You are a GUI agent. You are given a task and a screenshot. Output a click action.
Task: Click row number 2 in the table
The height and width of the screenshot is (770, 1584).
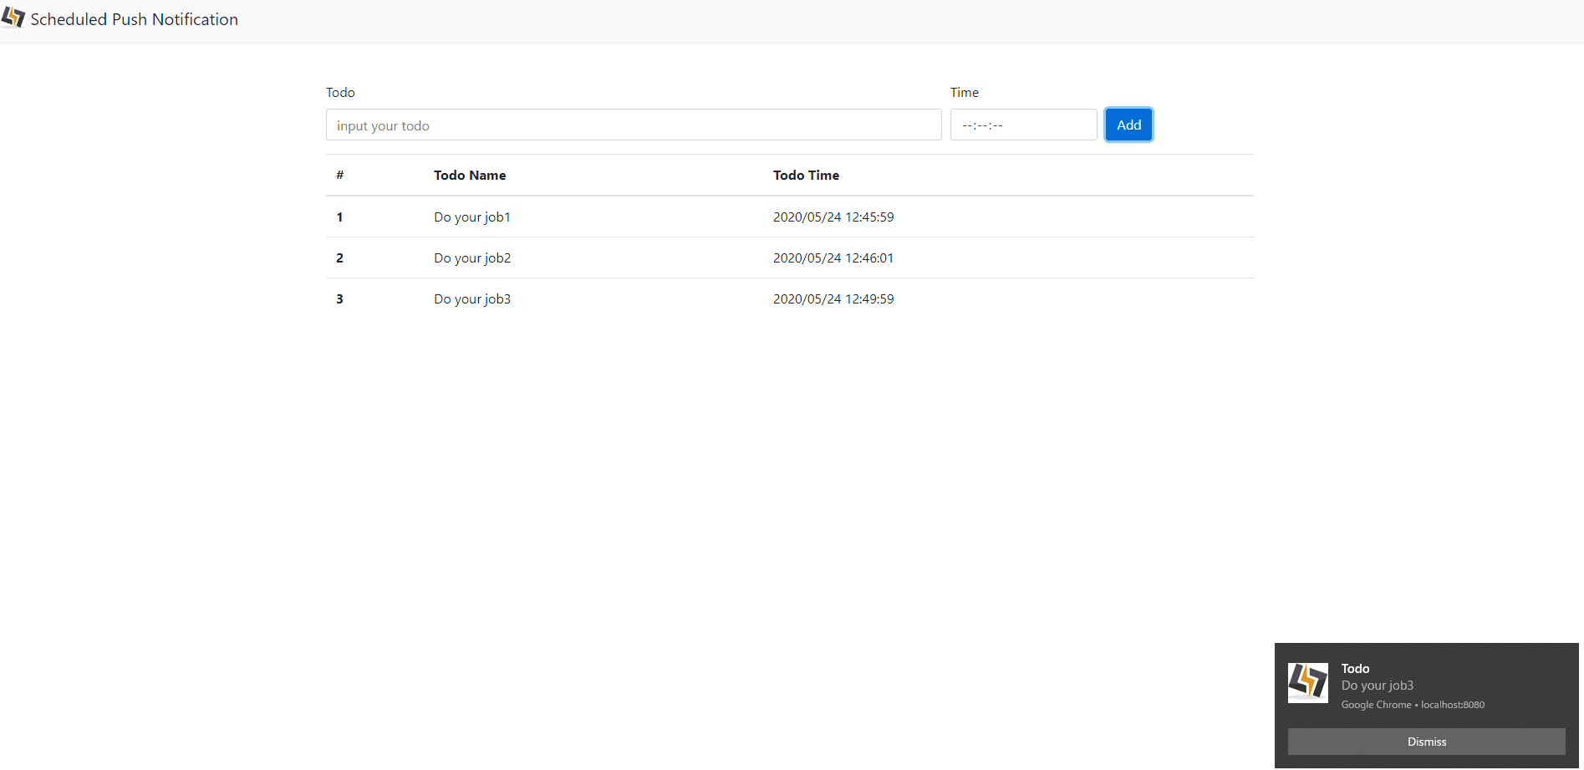[x=339, y=258]
